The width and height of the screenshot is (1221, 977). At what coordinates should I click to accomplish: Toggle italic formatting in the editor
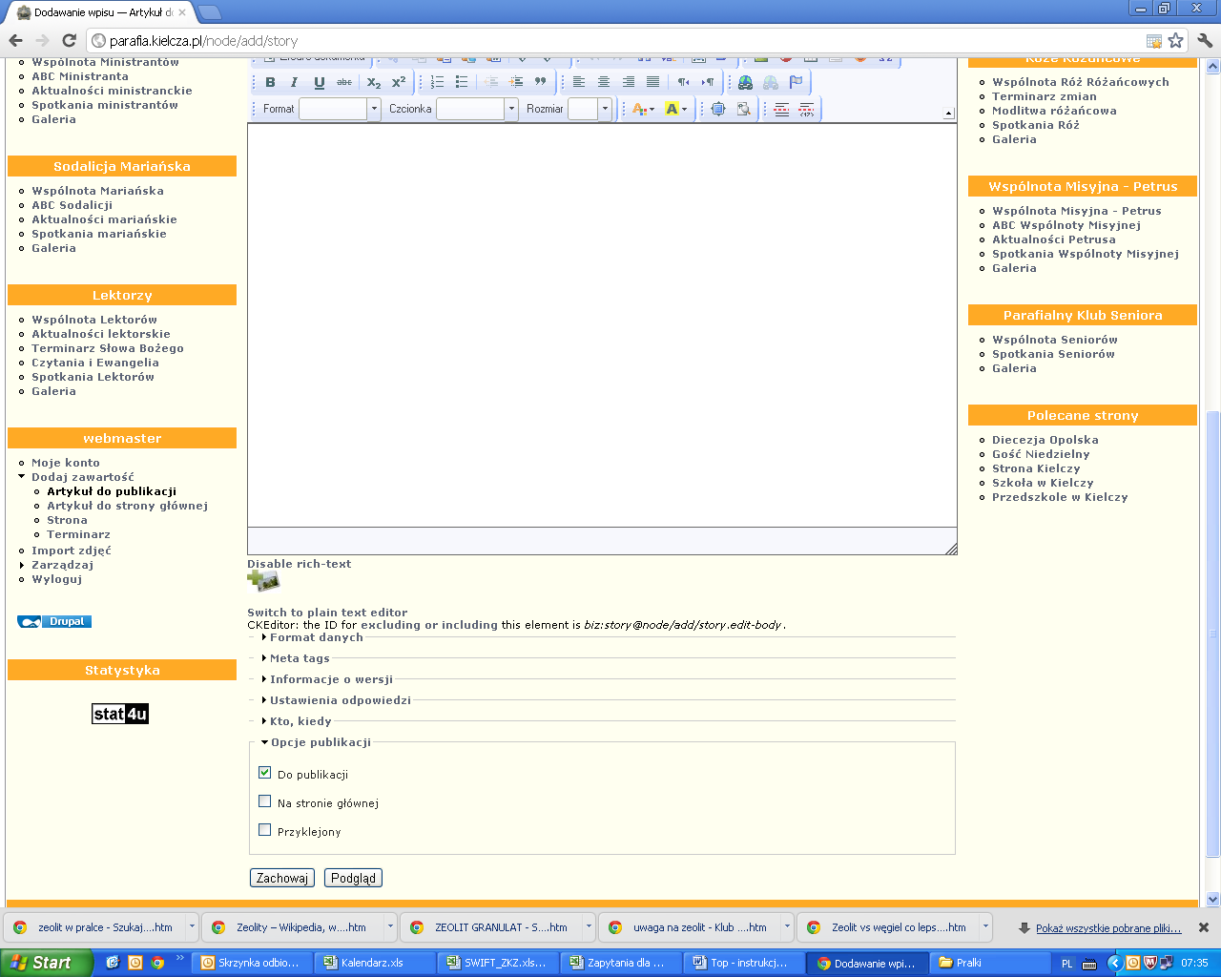[x=294, y=82]
